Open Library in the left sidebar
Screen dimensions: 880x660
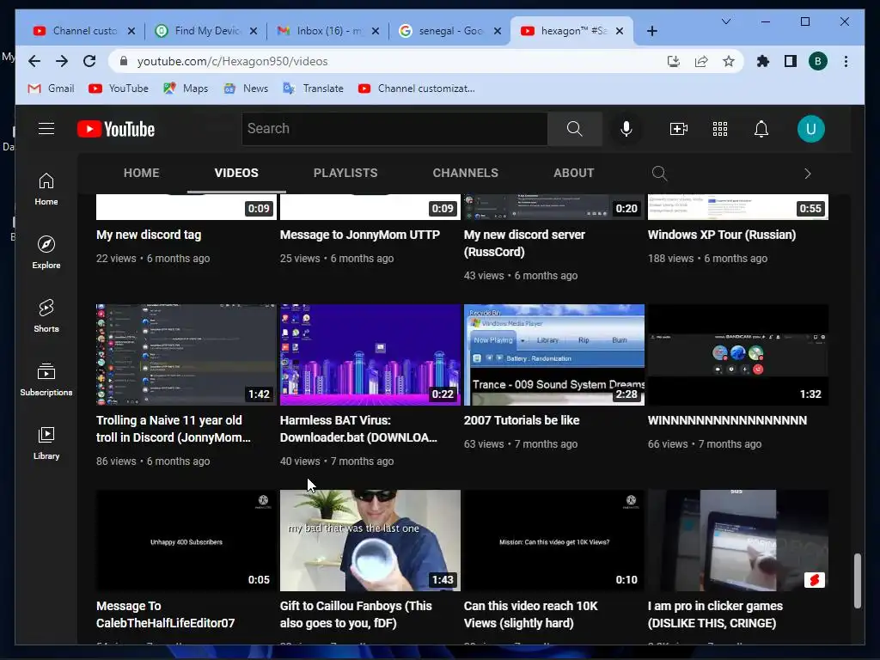pyautogui.click(x=46, y=443)
